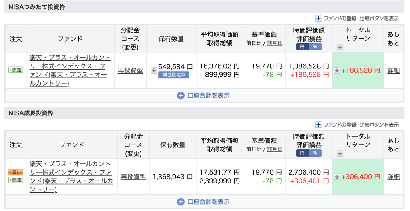Click the 売却 sell button in NISAつみたて投資枠 row

(16, 70)
